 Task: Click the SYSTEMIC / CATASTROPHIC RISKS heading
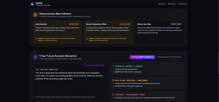coord(130,95)
